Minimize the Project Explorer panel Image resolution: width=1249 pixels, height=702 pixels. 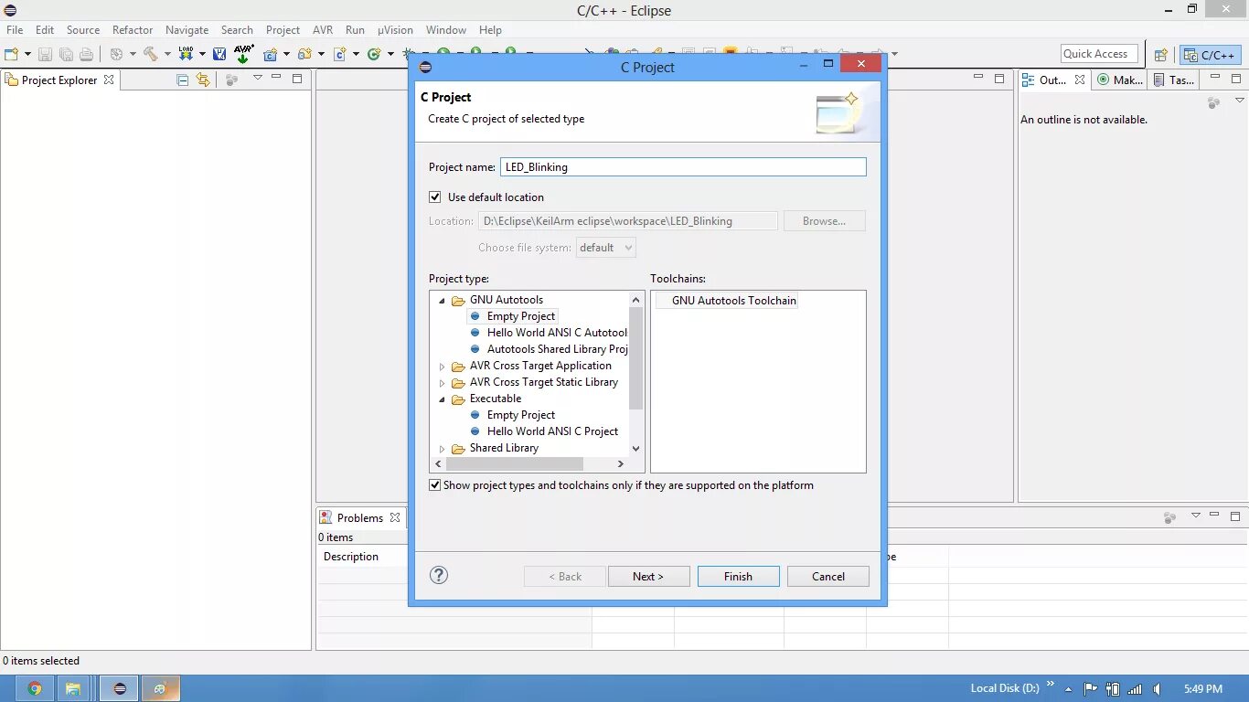277,79
